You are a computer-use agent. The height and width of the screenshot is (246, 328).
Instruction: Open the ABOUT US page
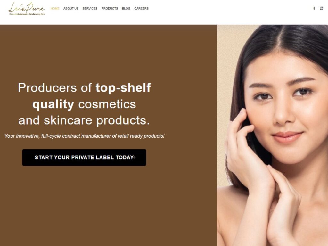pyautogui.click(x=71, y=9)
